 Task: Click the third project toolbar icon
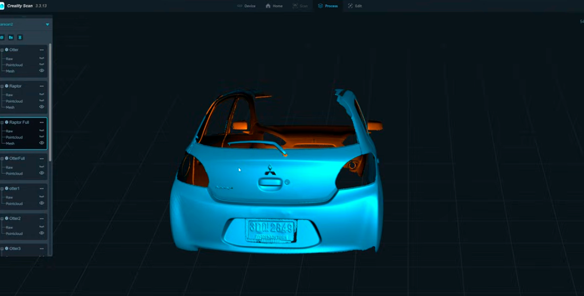(20, 38)
